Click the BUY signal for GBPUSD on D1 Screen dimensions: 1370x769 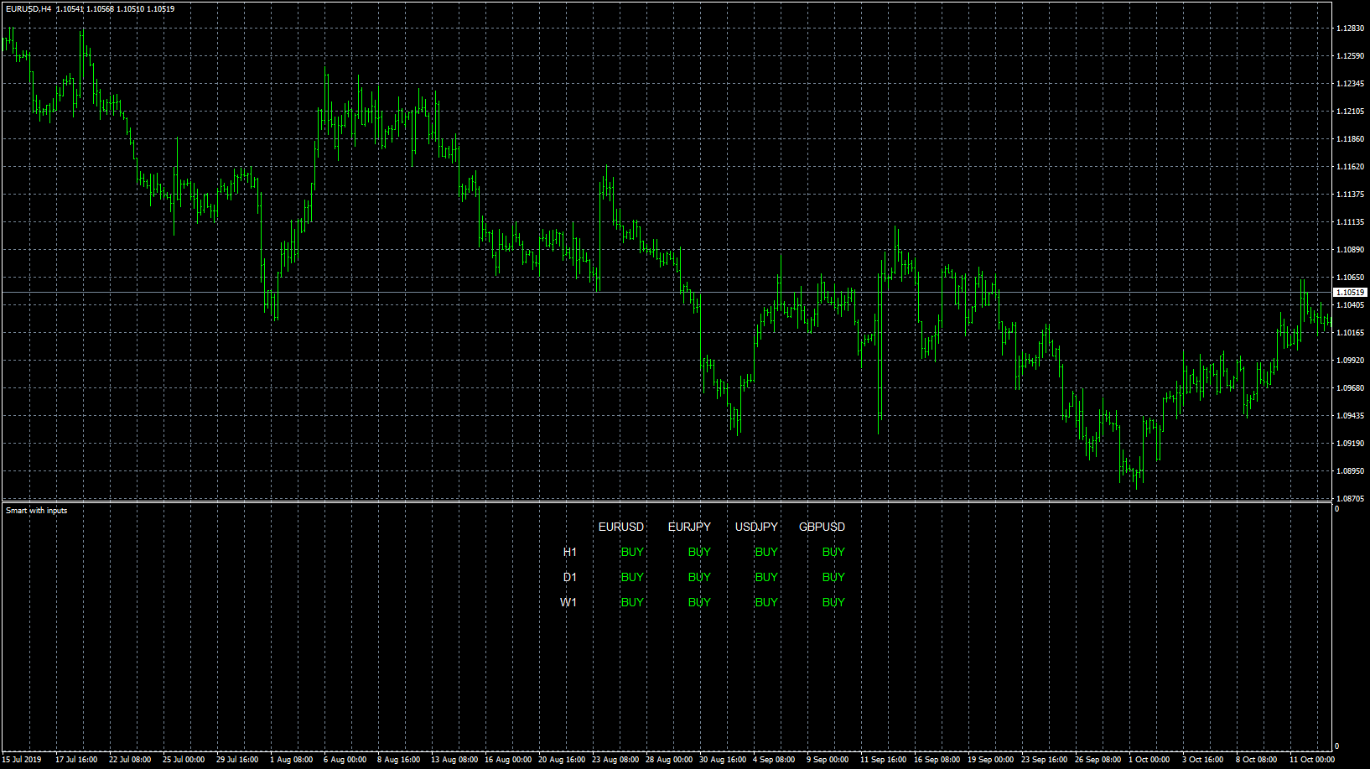coord(833,577)
